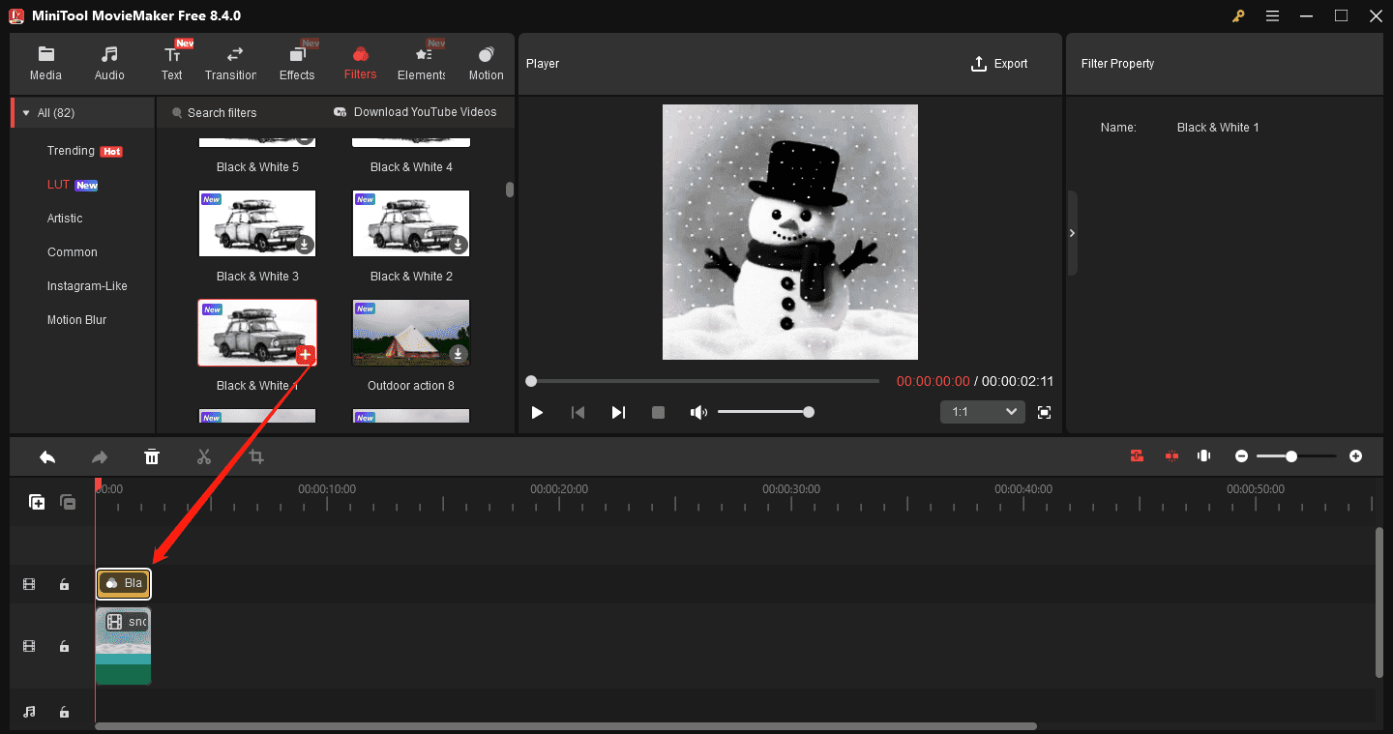Expand the hidden panel chevron beside the Player

pos(1072,232)
